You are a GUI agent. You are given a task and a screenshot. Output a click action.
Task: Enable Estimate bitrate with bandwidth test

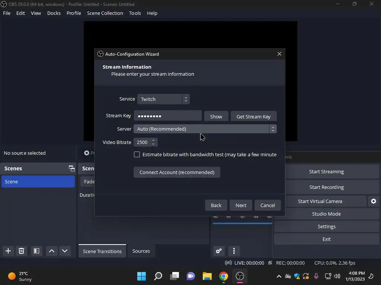[137, 154]
